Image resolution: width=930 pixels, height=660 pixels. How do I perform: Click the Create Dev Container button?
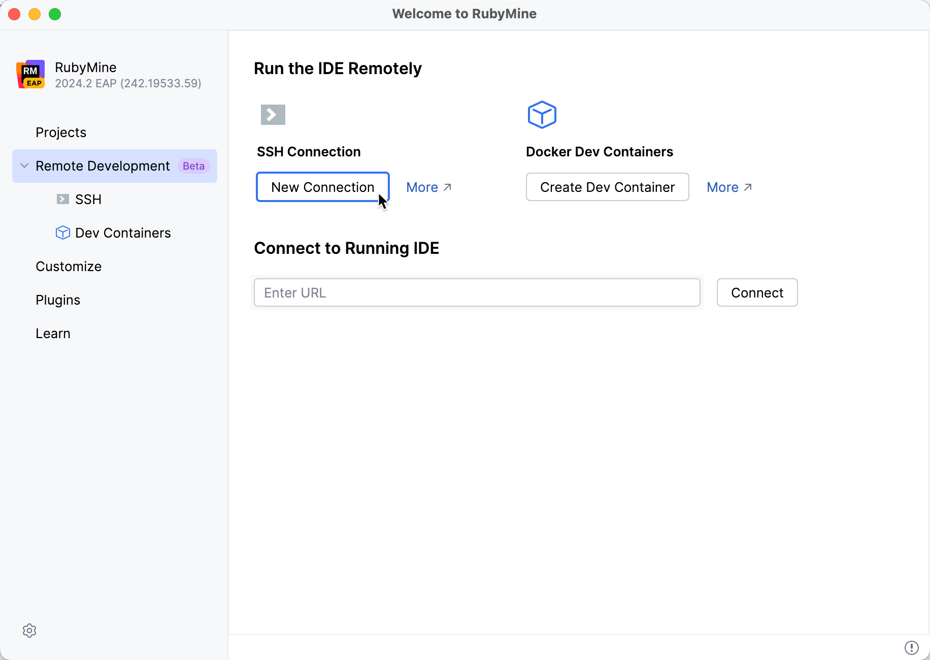607,187
